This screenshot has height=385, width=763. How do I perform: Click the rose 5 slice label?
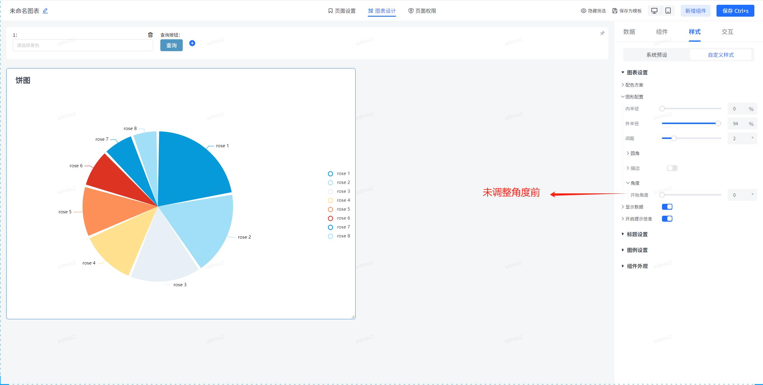coord(65,212)
